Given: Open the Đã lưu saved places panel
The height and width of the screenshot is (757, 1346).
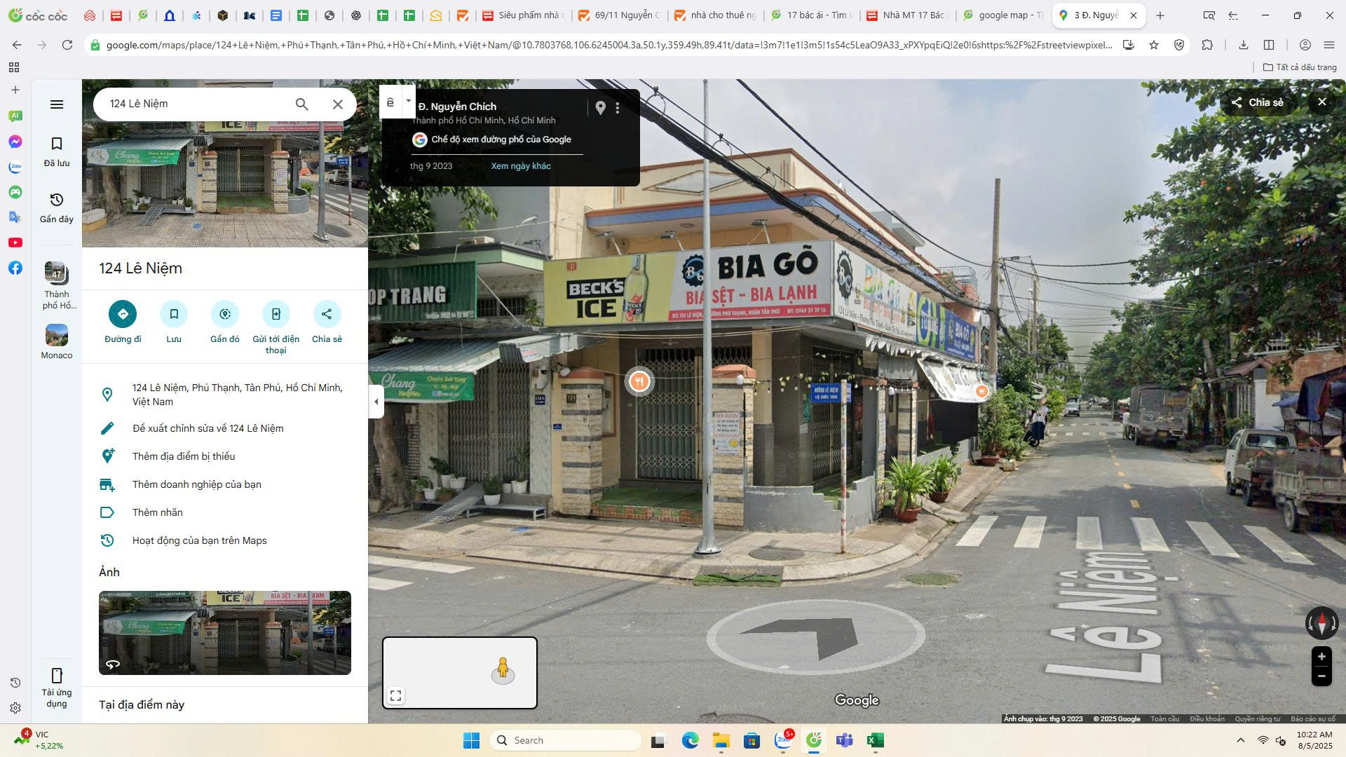Looking at the screenshot, I should click(57, 151).
